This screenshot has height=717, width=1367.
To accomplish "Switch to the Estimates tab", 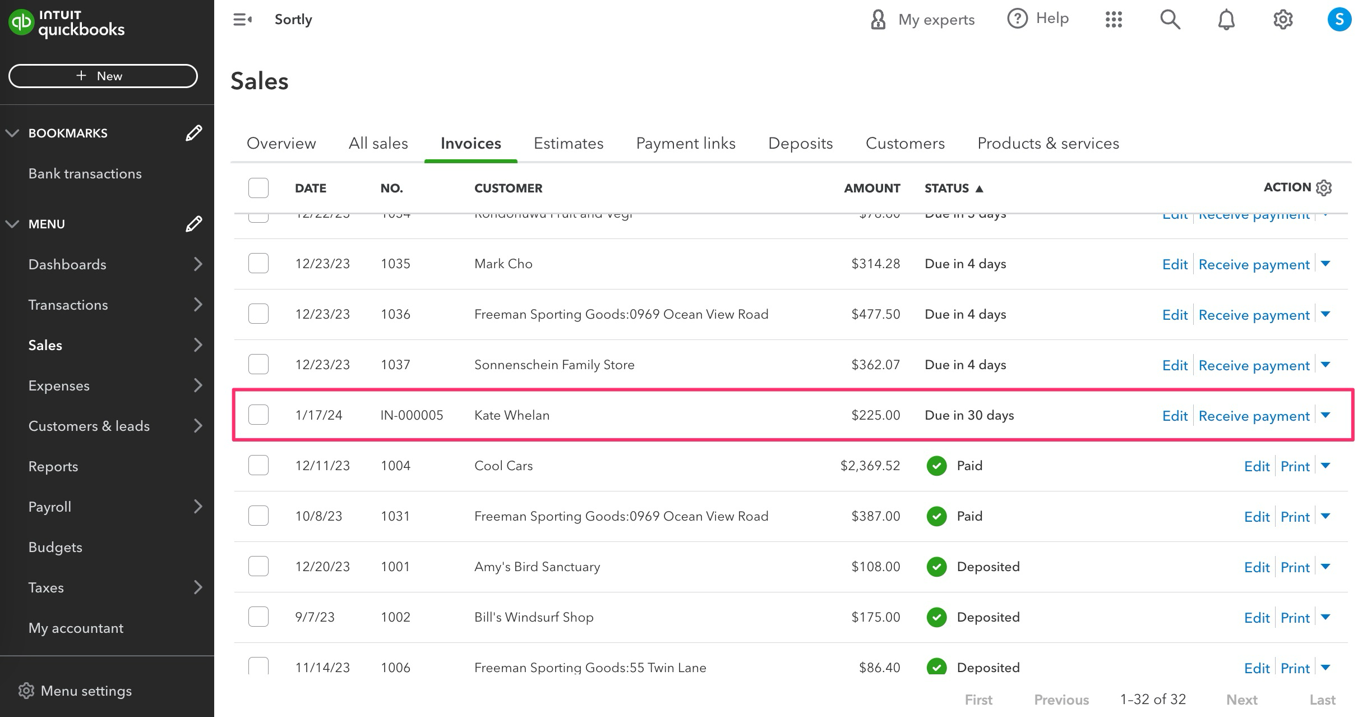I will coord(568,143).
